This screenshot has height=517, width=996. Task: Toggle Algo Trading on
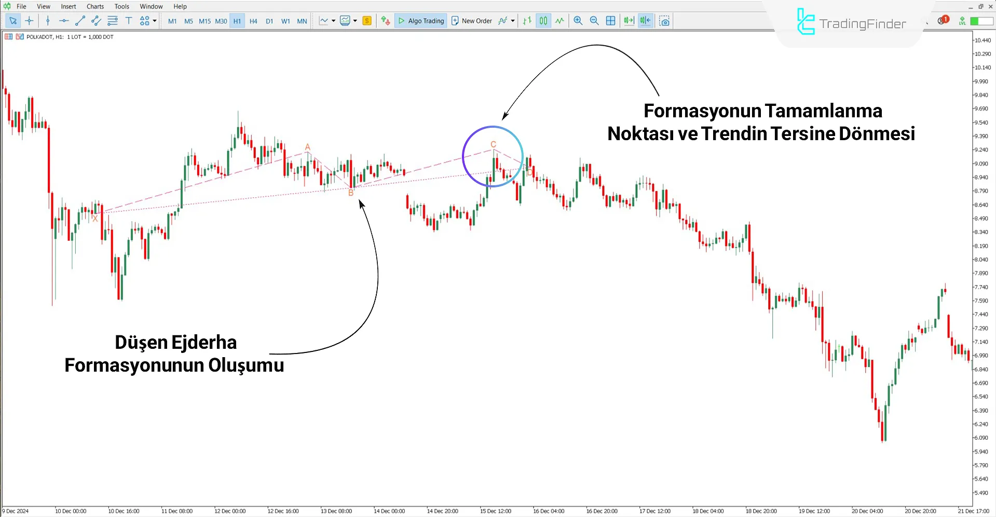(420, 21)
